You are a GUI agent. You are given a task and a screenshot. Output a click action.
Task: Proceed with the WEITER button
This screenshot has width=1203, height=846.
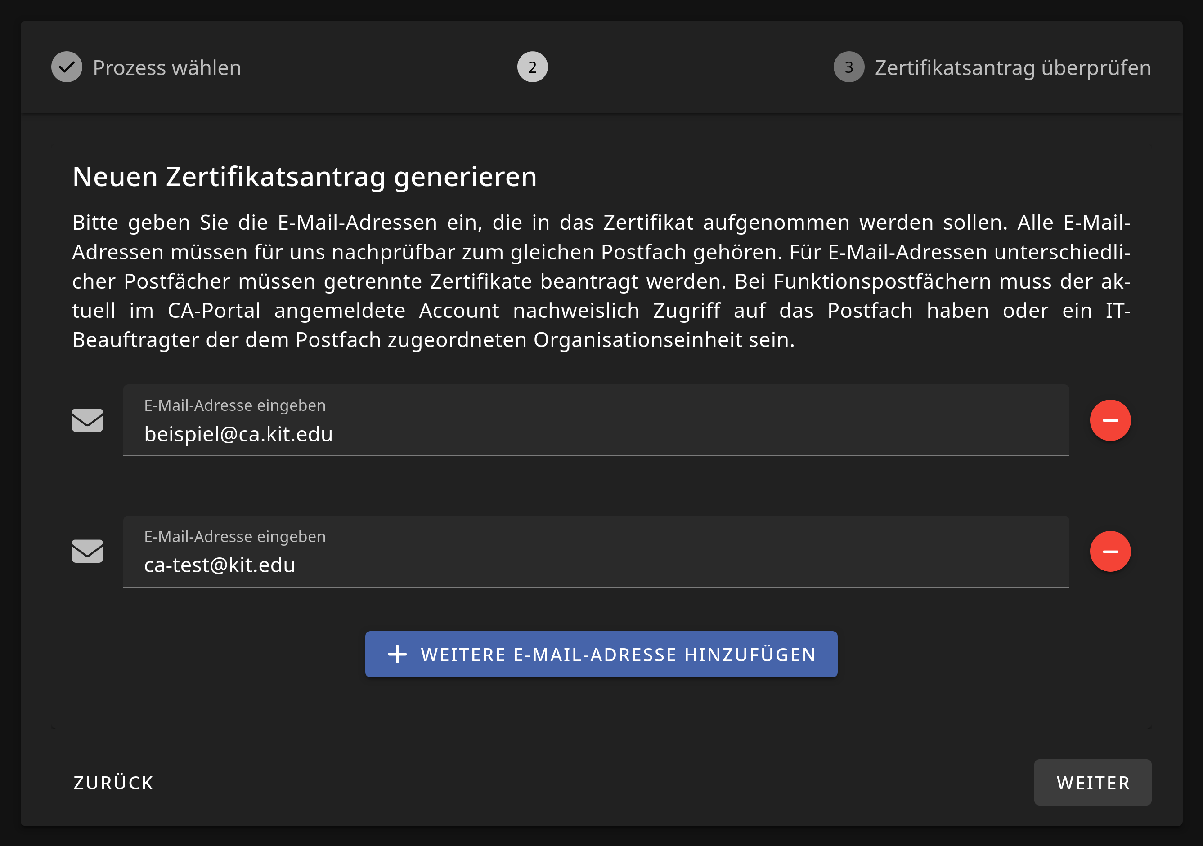(1092, 783)
